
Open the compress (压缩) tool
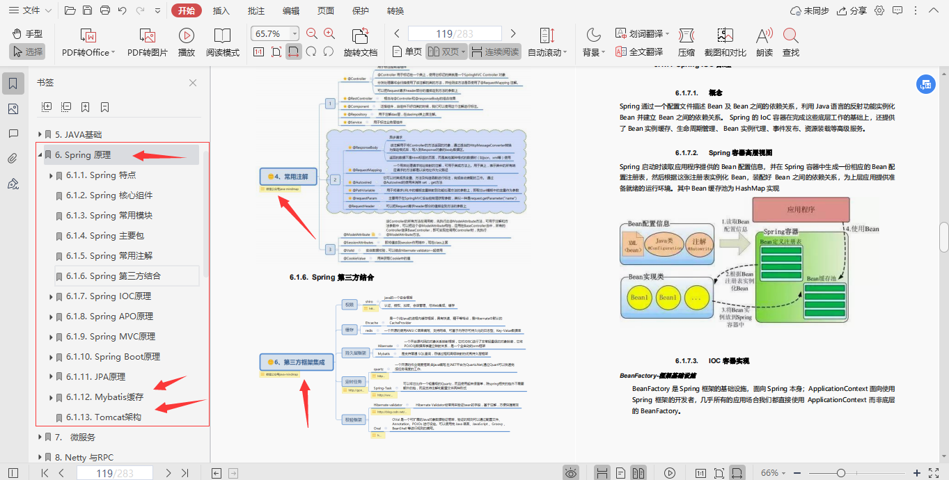point(687,42)
